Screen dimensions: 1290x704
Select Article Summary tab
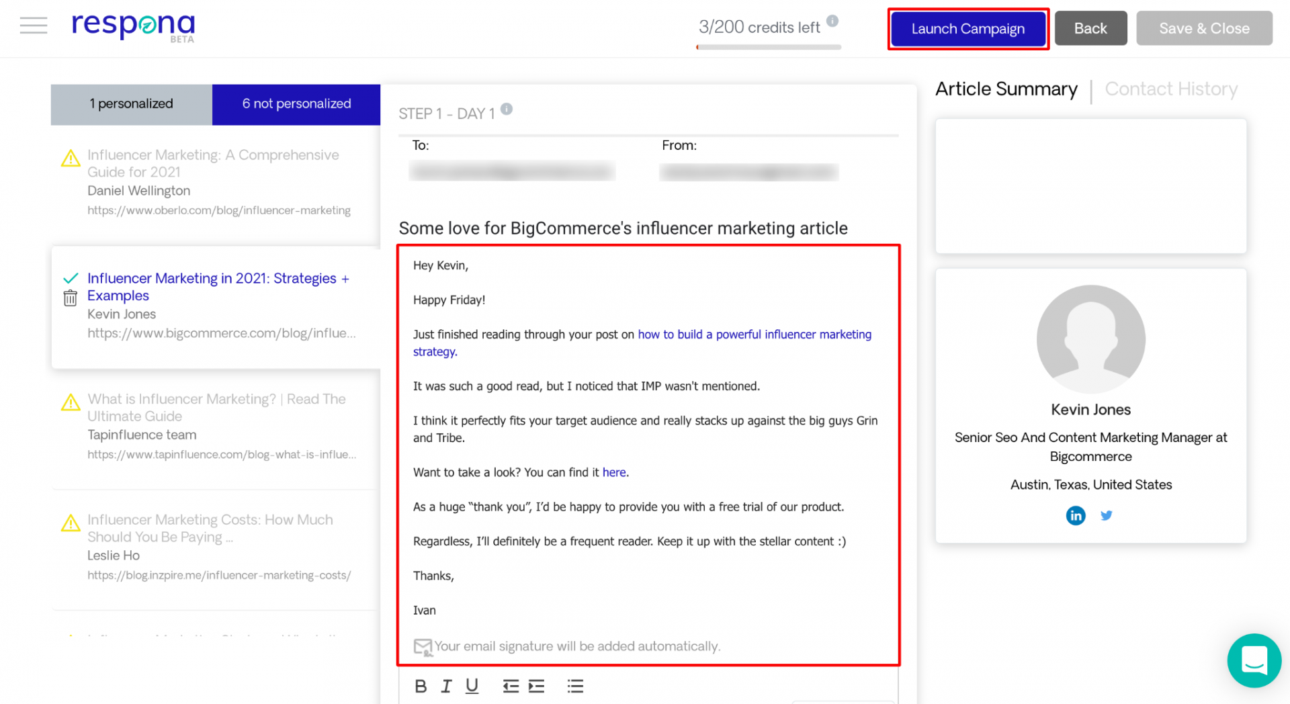1006,89
